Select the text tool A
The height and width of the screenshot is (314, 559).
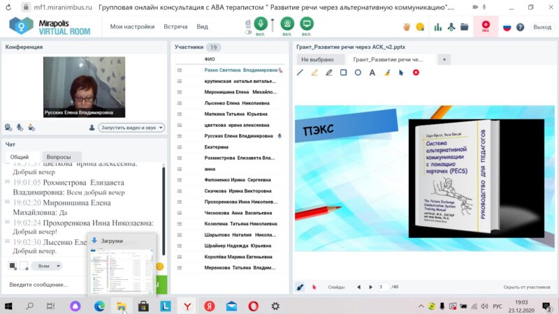(372, 73)
